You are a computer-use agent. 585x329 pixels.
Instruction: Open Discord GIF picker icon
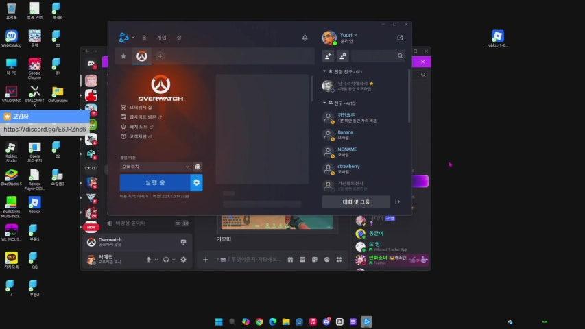[x=302, y=260]
